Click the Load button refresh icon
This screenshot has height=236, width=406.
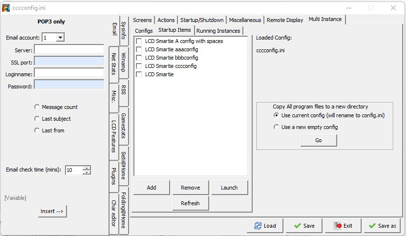(x=258, y=226)
